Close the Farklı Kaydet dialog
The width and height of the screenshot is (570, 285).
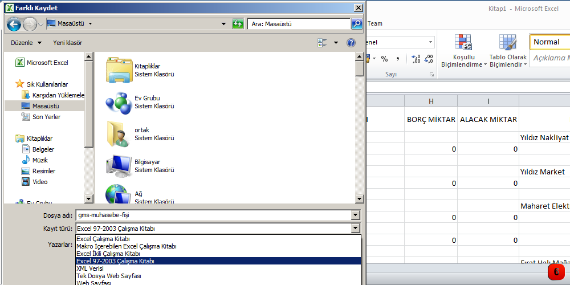point(359,7)
